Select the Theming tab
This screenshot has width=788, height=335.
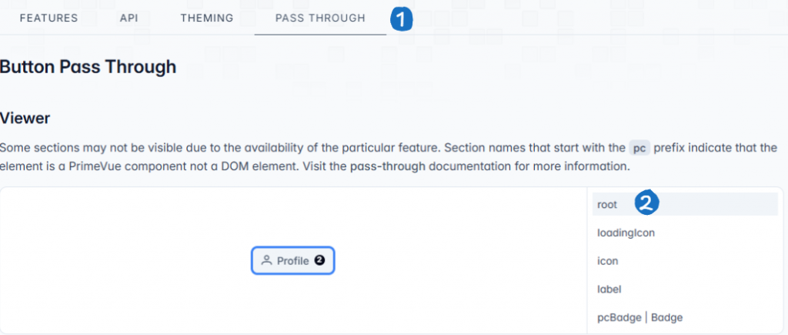point(206,18)
